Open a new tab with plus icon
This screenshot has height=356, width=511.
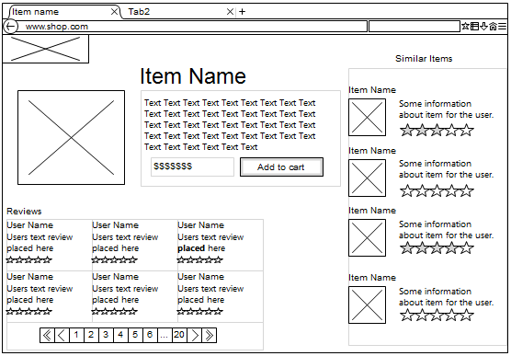click(242, 12)
